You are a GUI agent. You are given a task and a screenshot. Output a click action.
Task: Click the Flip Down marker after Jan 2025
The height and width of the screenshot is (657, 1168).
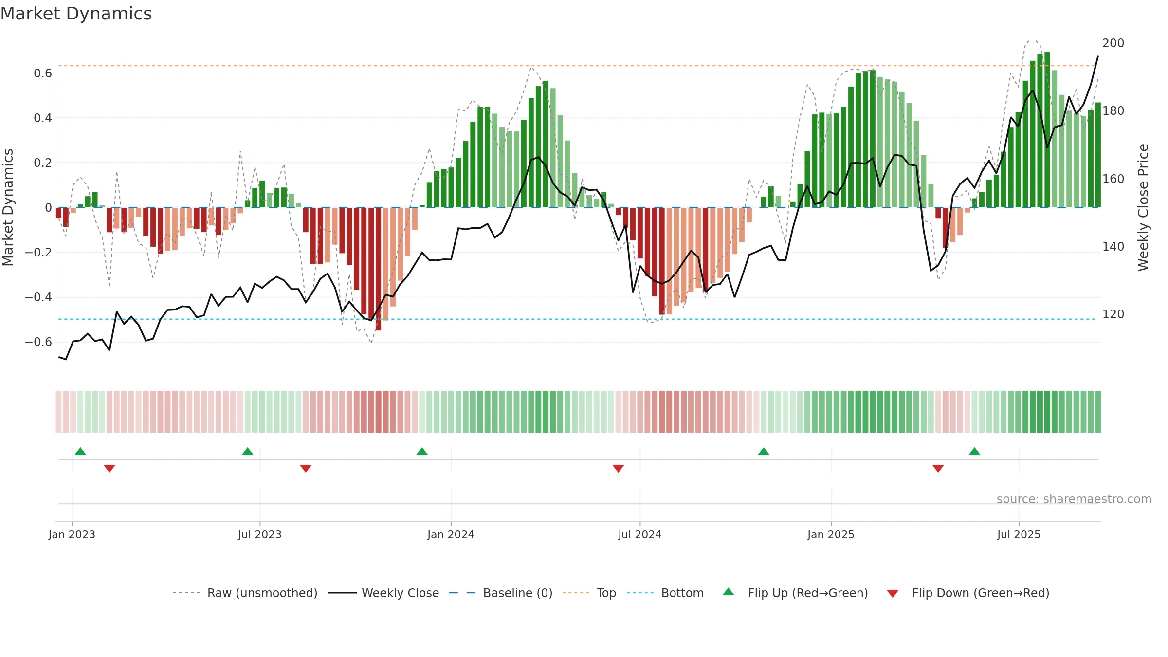tap(938, 468)
